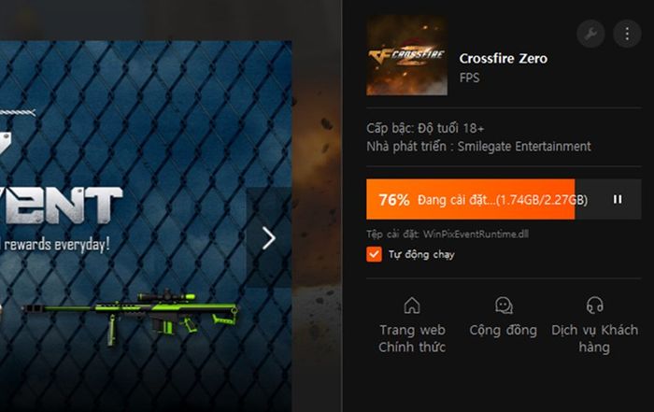The image size is (654, 412).
Task: Uncheck the Tự động chạy checkbox
Action: tap(374, 254)
